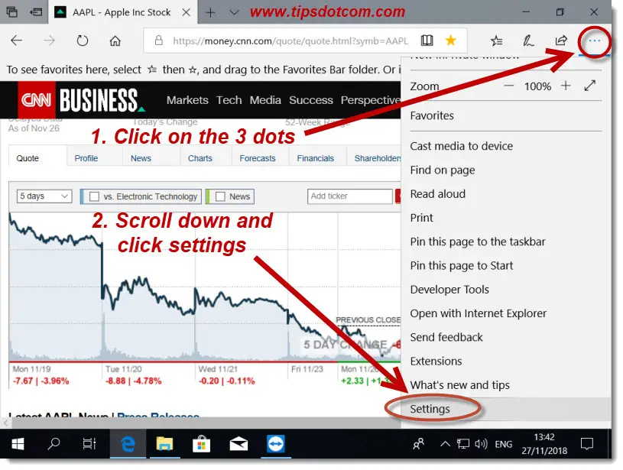Click the taskbar Search magnifier

click(54, 443)
